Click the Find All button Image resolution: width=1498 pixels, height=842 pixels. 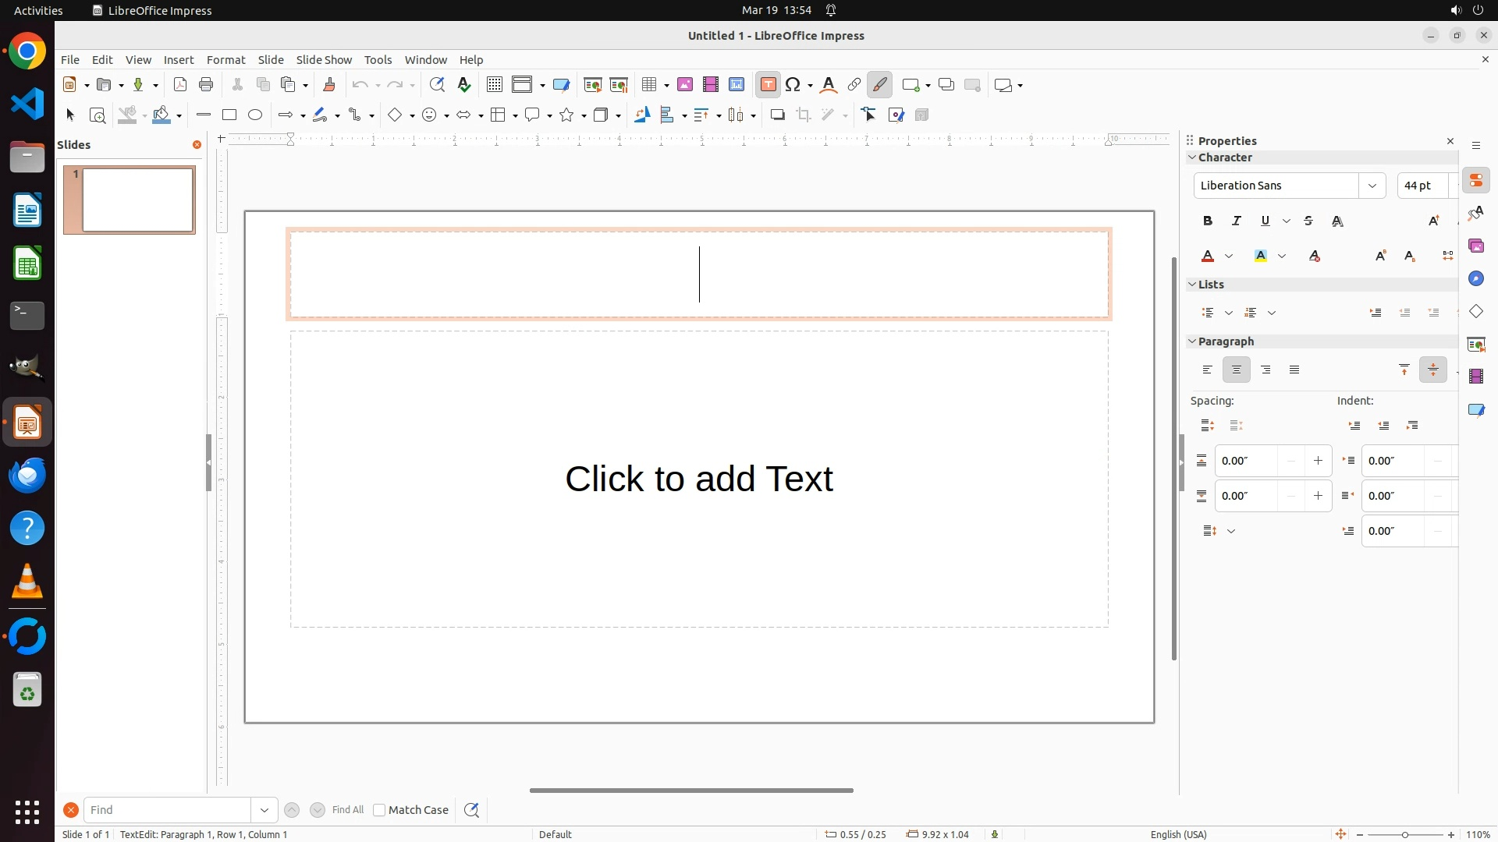coord(347,810)
